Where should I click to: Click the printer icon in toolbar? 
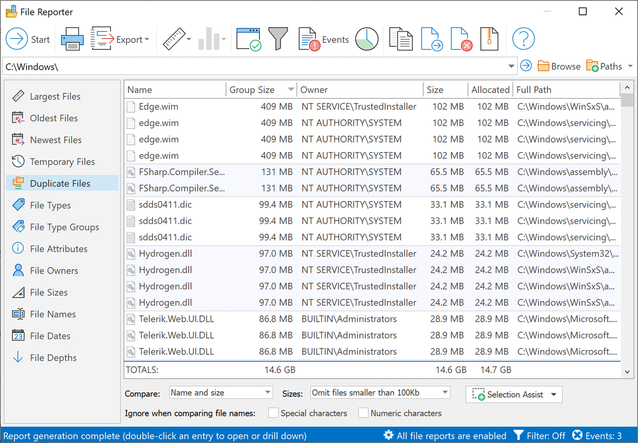click(x=72, y=40)
